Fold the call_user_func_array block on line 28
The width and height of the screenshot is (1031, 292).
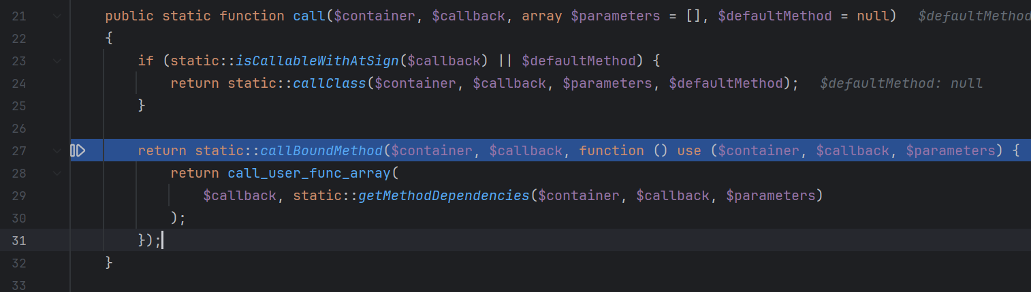pyautogui.click(x=57, y=173)
